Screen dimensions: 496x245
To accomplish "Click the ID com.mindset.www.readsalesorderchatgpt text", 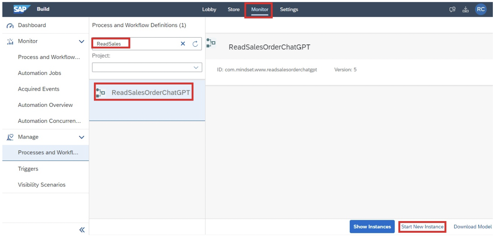I will point(267,69).
